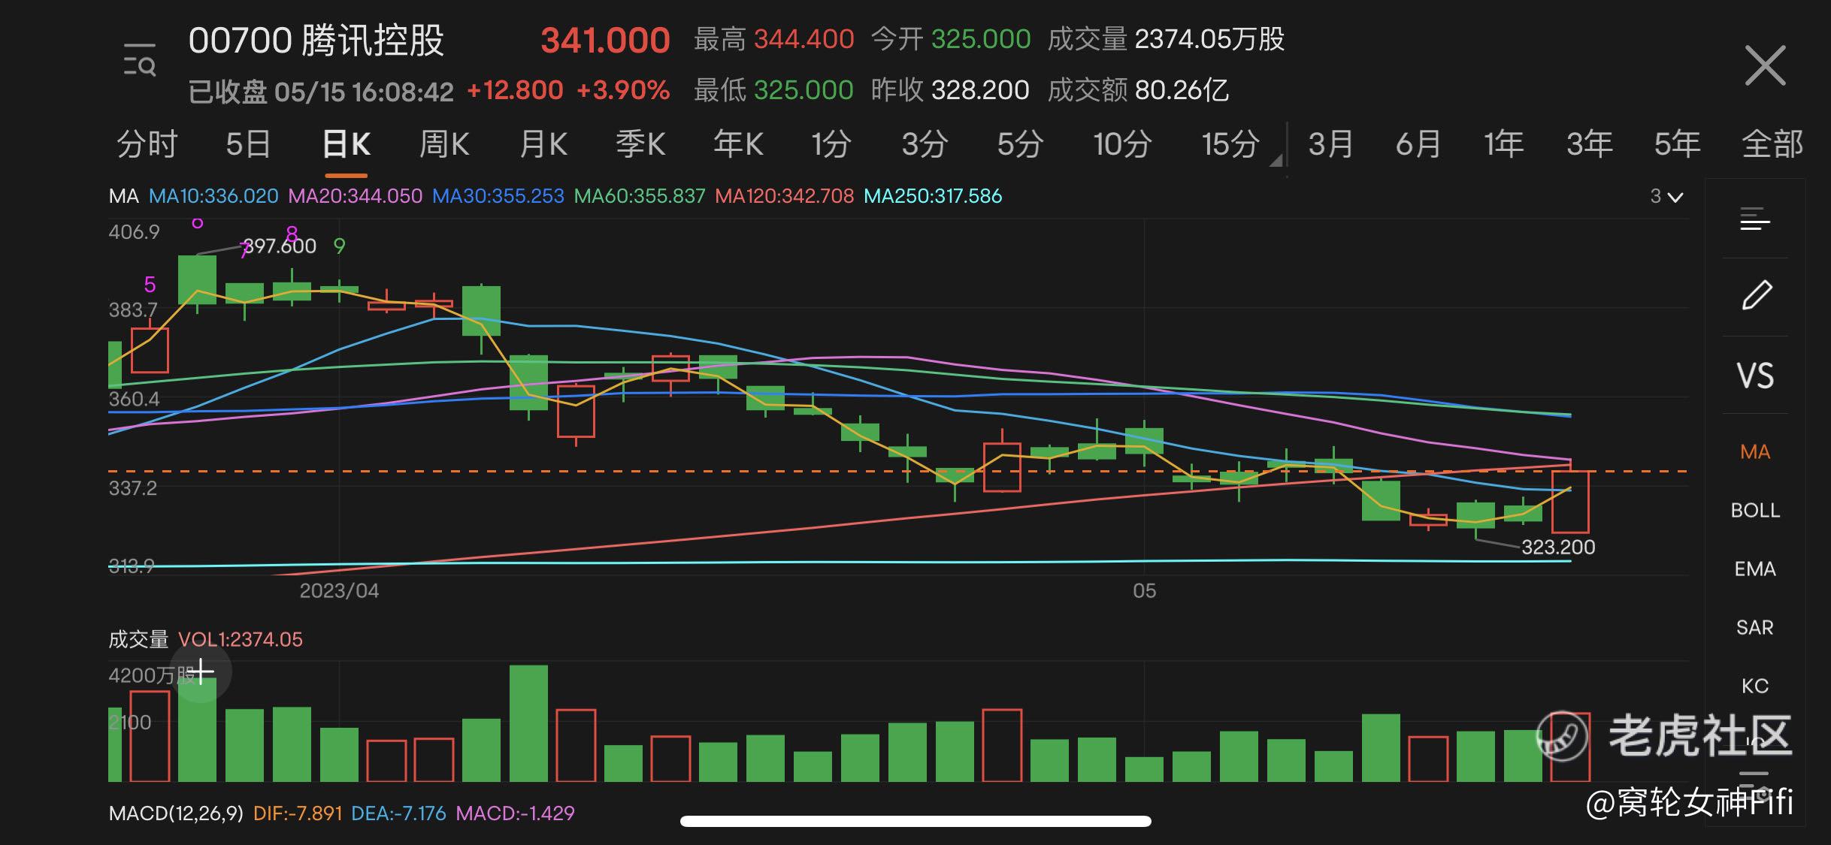Click the MA60:355.837 legend value

point(640,196)
